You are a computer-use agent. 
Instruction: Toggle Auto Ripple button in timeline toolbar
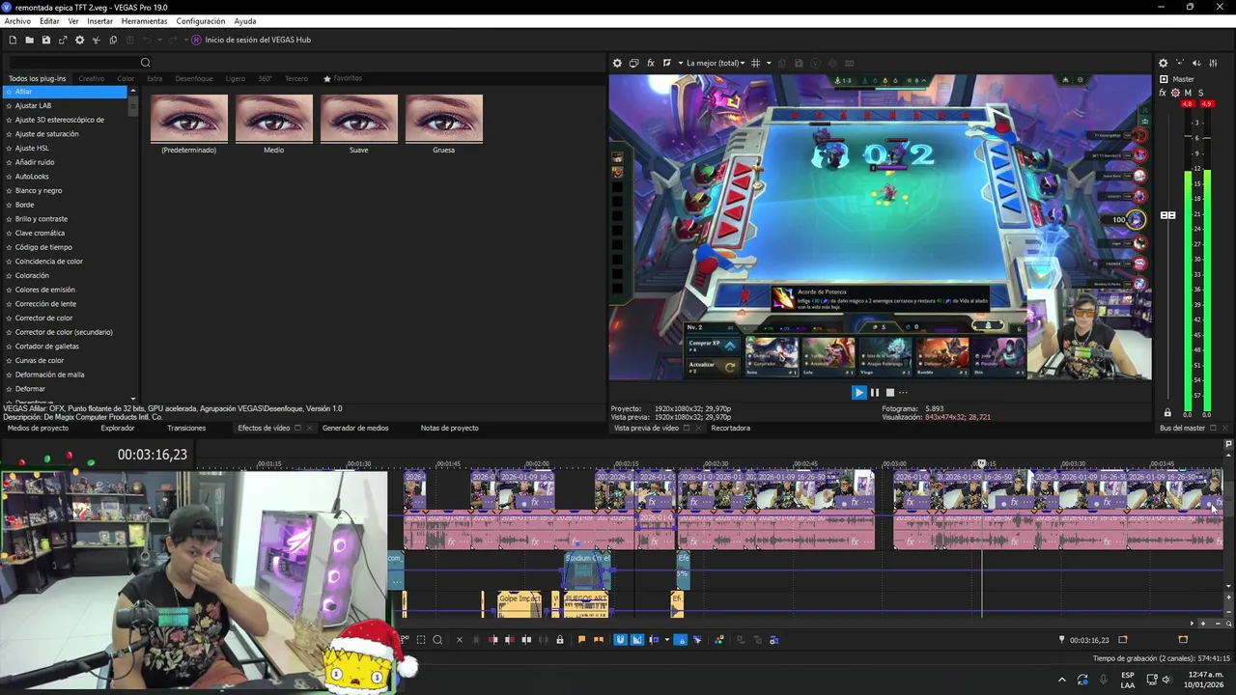tap(654, 639)
